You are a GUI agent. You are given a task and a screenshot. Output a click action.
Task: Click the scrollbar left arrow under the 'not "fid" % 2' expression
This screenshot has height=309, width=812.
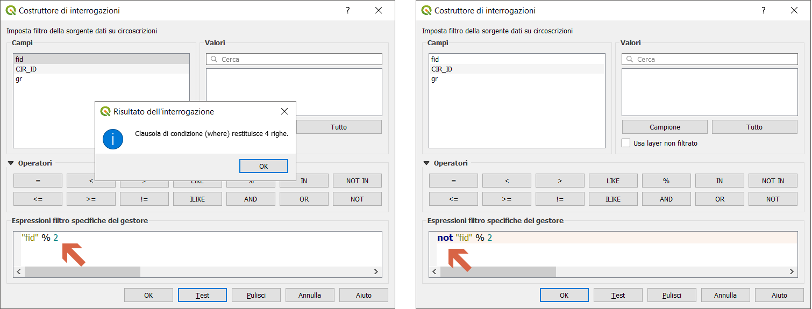435,272
